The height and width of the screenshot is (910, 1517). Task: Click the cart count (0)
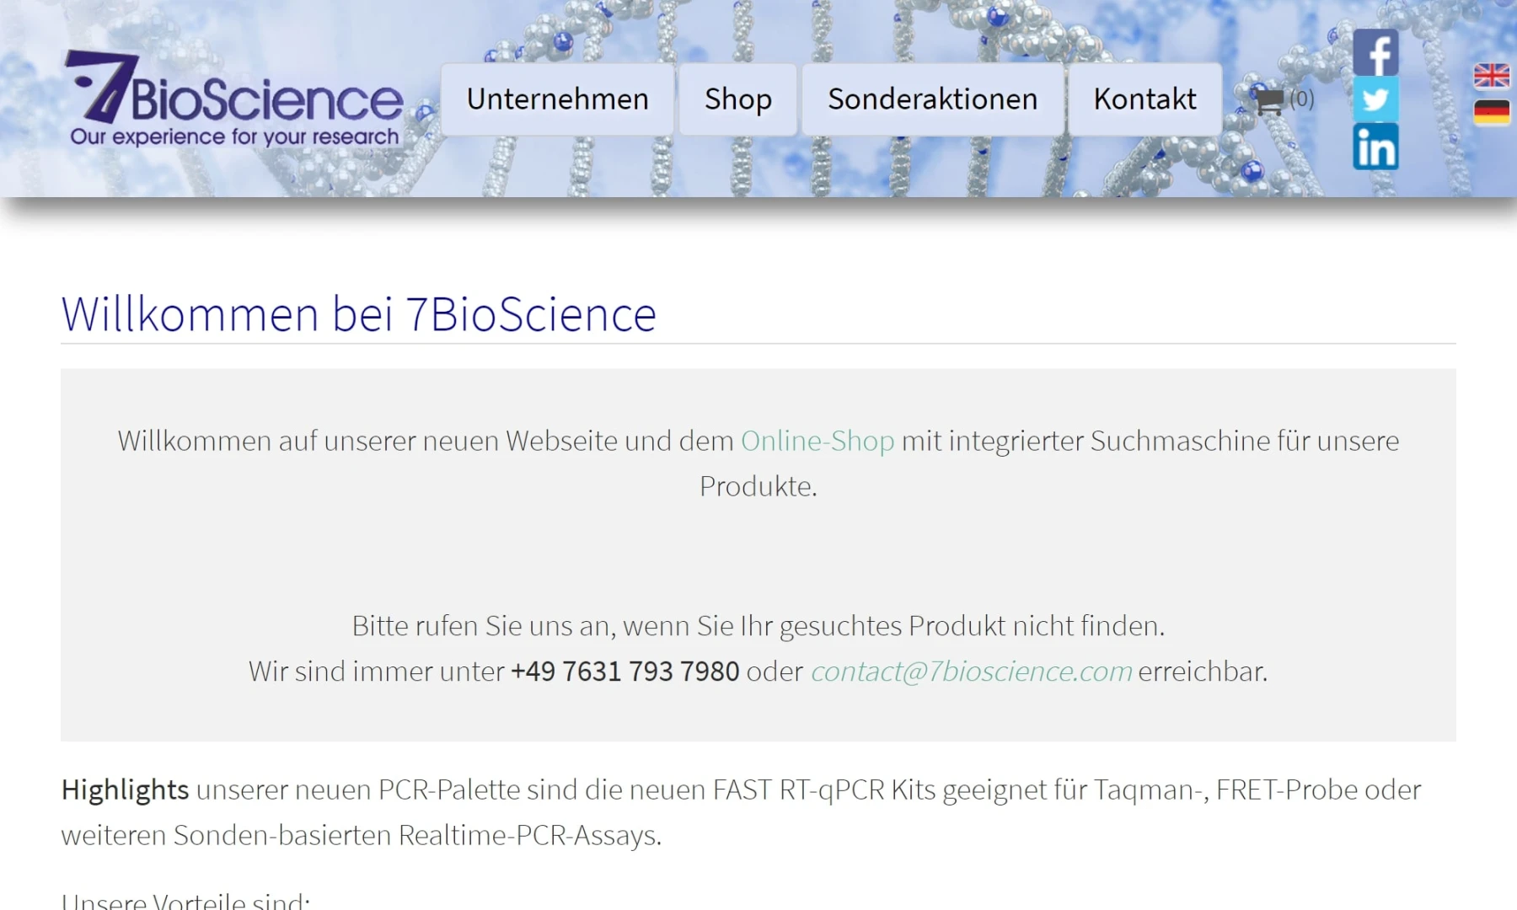pos(1301,99)
